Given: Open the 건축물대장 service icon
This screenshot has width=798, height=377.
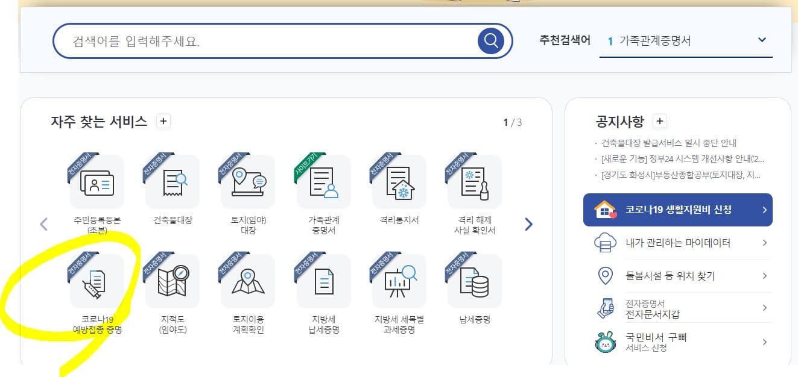Looking at the screenshot, I should [x=173, y=181].
